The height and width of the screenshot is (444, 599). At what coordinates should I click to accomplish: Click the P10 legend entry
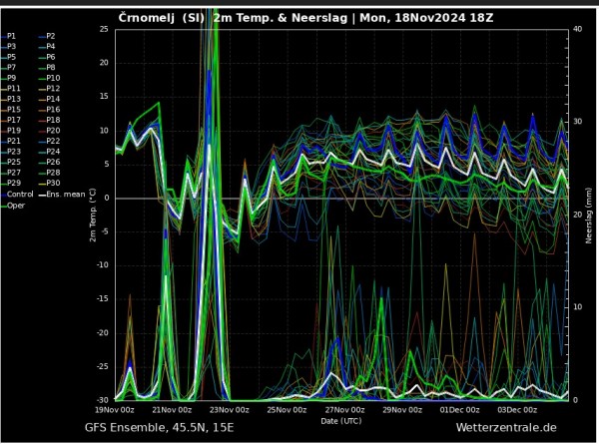49,78
